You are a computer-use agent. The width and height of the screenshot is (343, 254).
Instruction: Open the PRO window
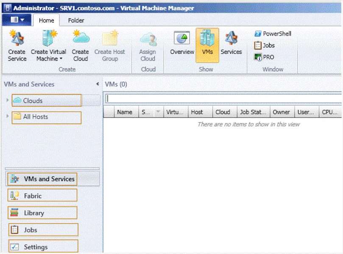click(264, 57)
